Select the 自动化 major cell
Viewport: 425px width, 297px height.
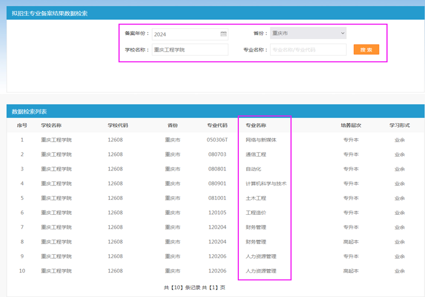point(253,169)
